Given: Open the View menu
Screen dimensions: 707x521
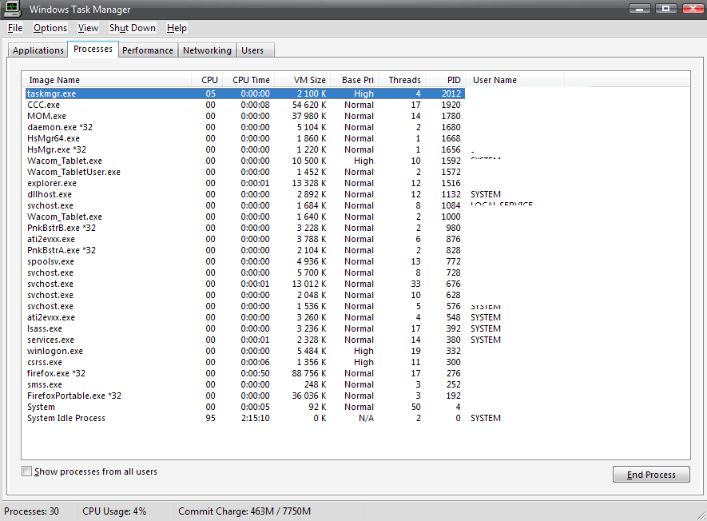Looking at the screenshot, I should tap(88, 28).
